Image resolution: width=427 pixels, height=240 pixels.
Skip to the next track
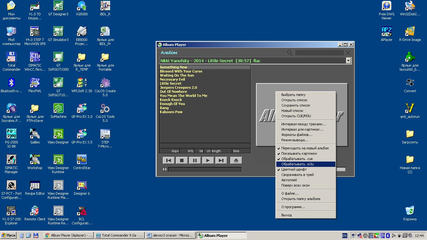pos(221,161)
